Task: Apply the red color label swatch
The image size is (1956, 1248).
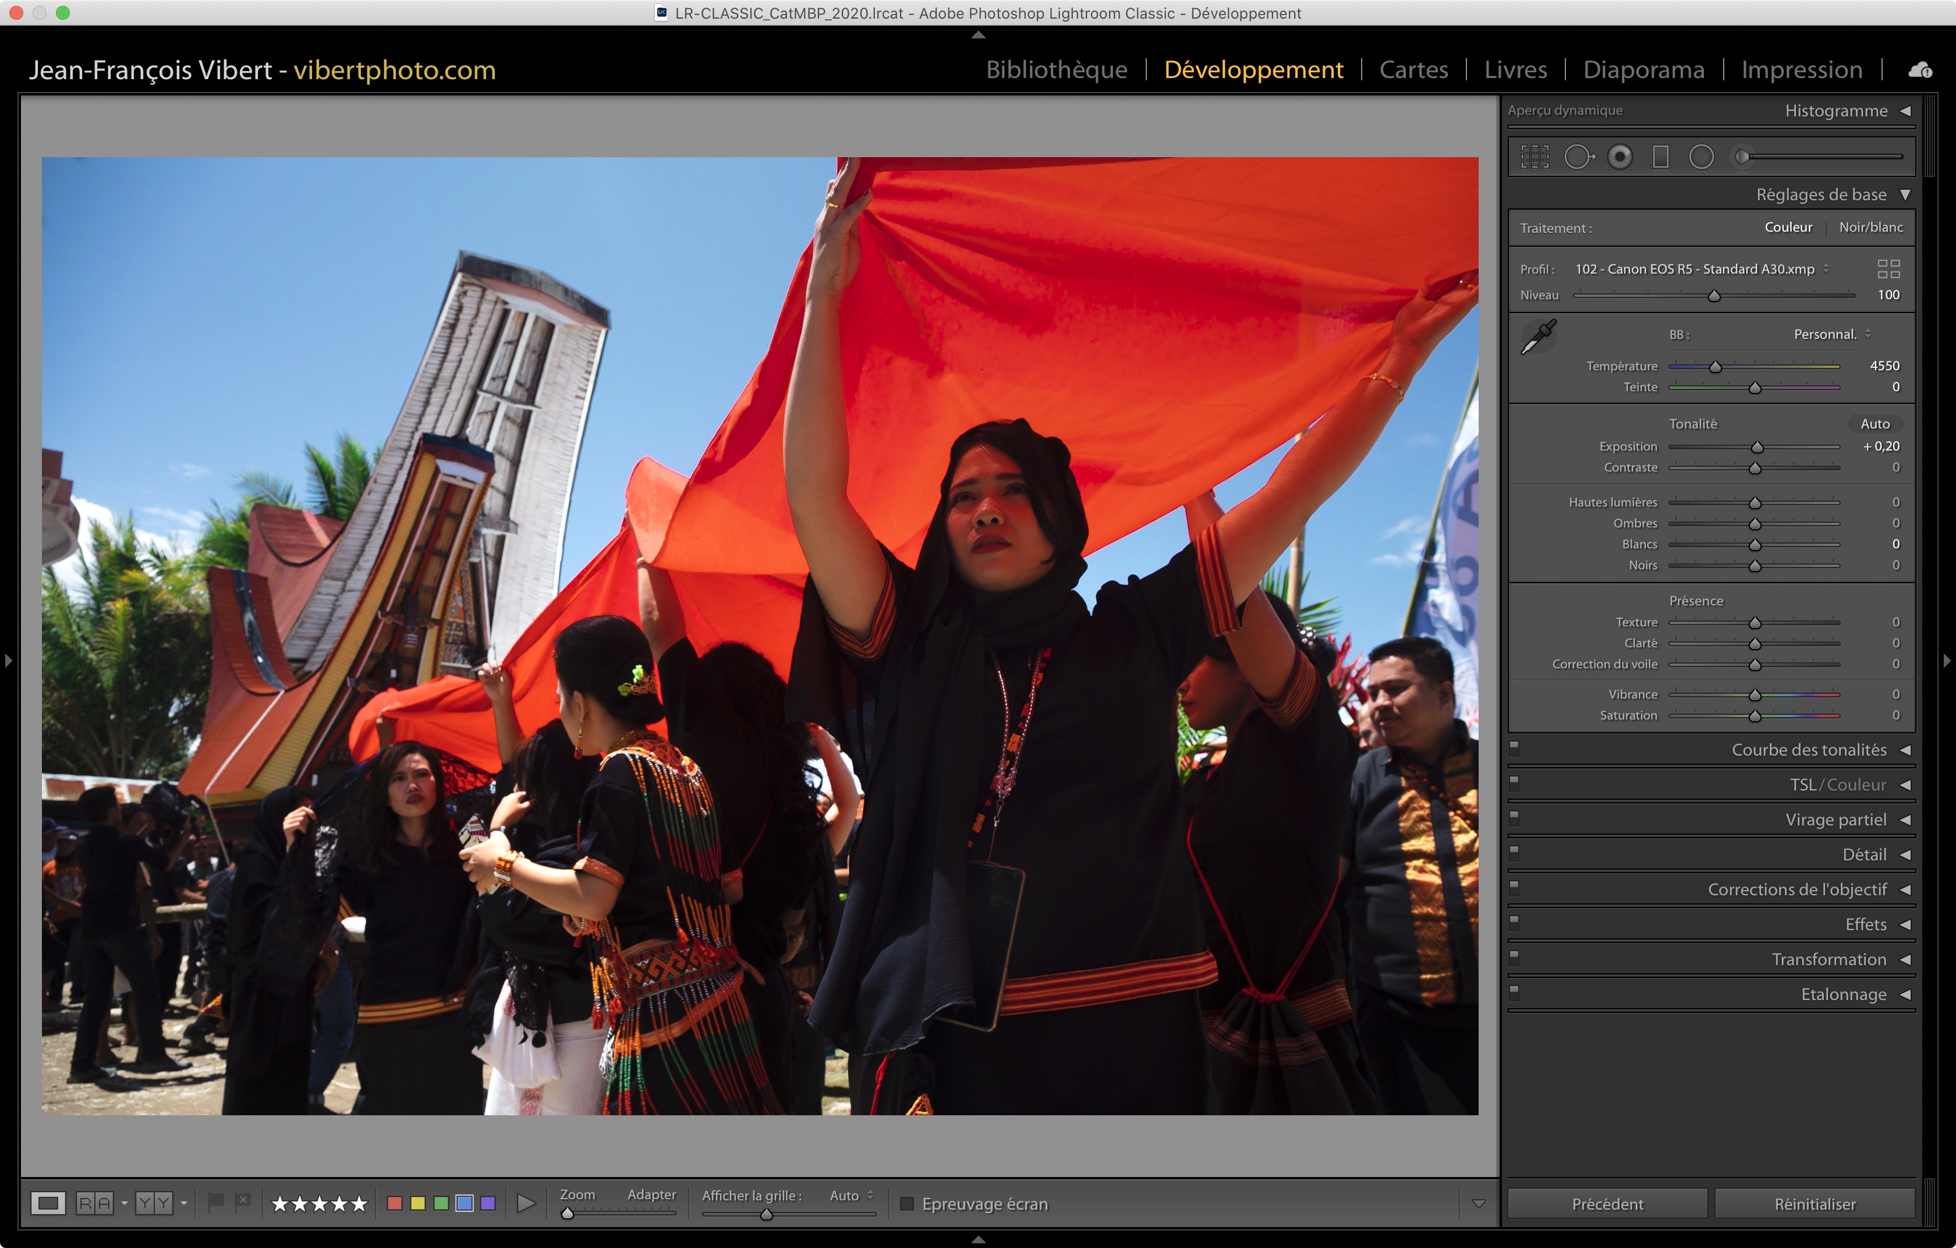Action: pos(395,1203)
